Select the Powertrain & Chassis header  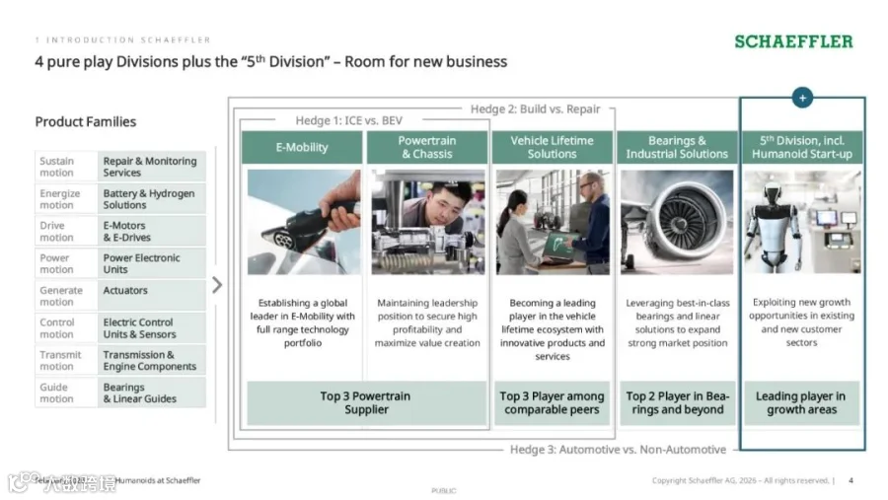[x=427, y=147]
